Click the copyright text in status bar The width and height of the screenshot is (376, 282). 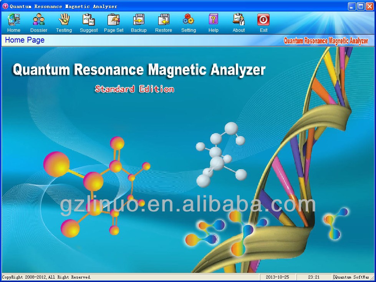tap(46, 277)
